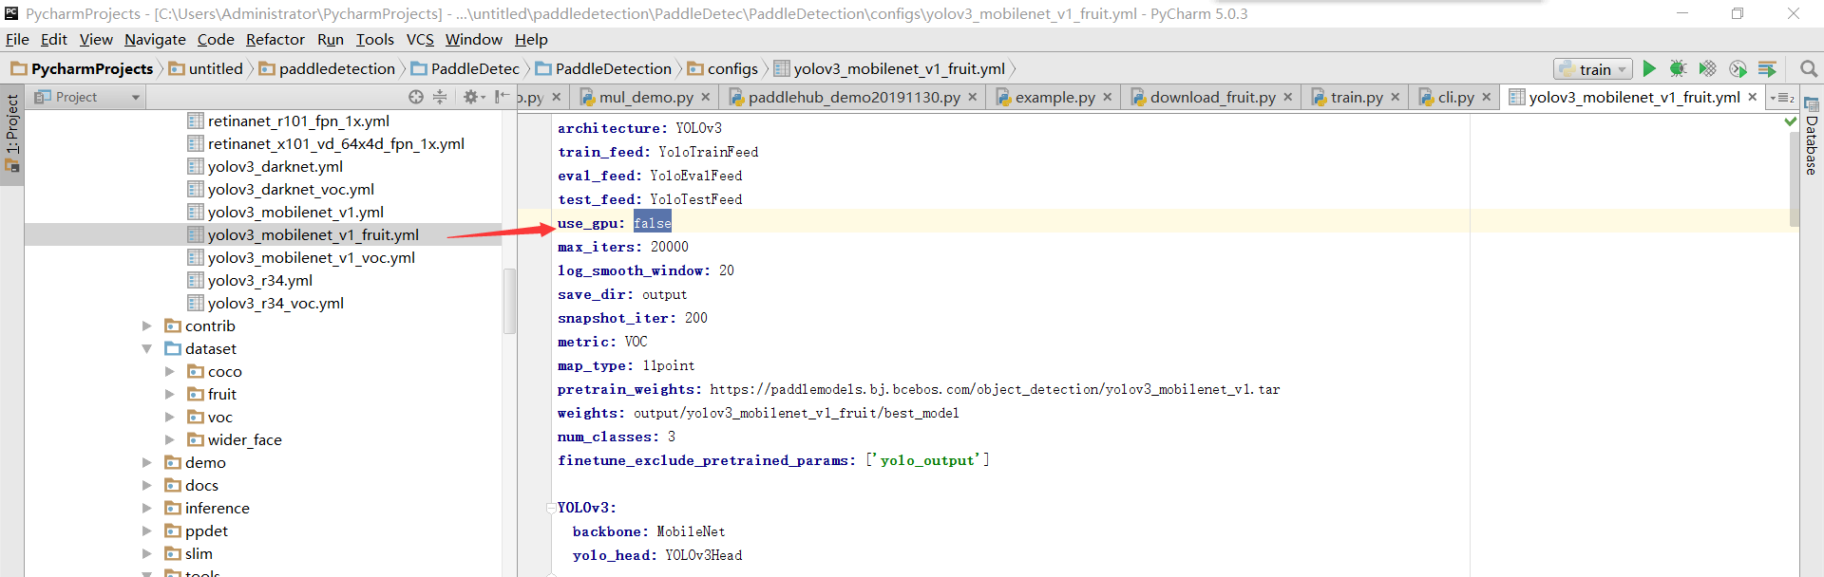Close the download_fruit.py tab

(x=1288, y=97)
